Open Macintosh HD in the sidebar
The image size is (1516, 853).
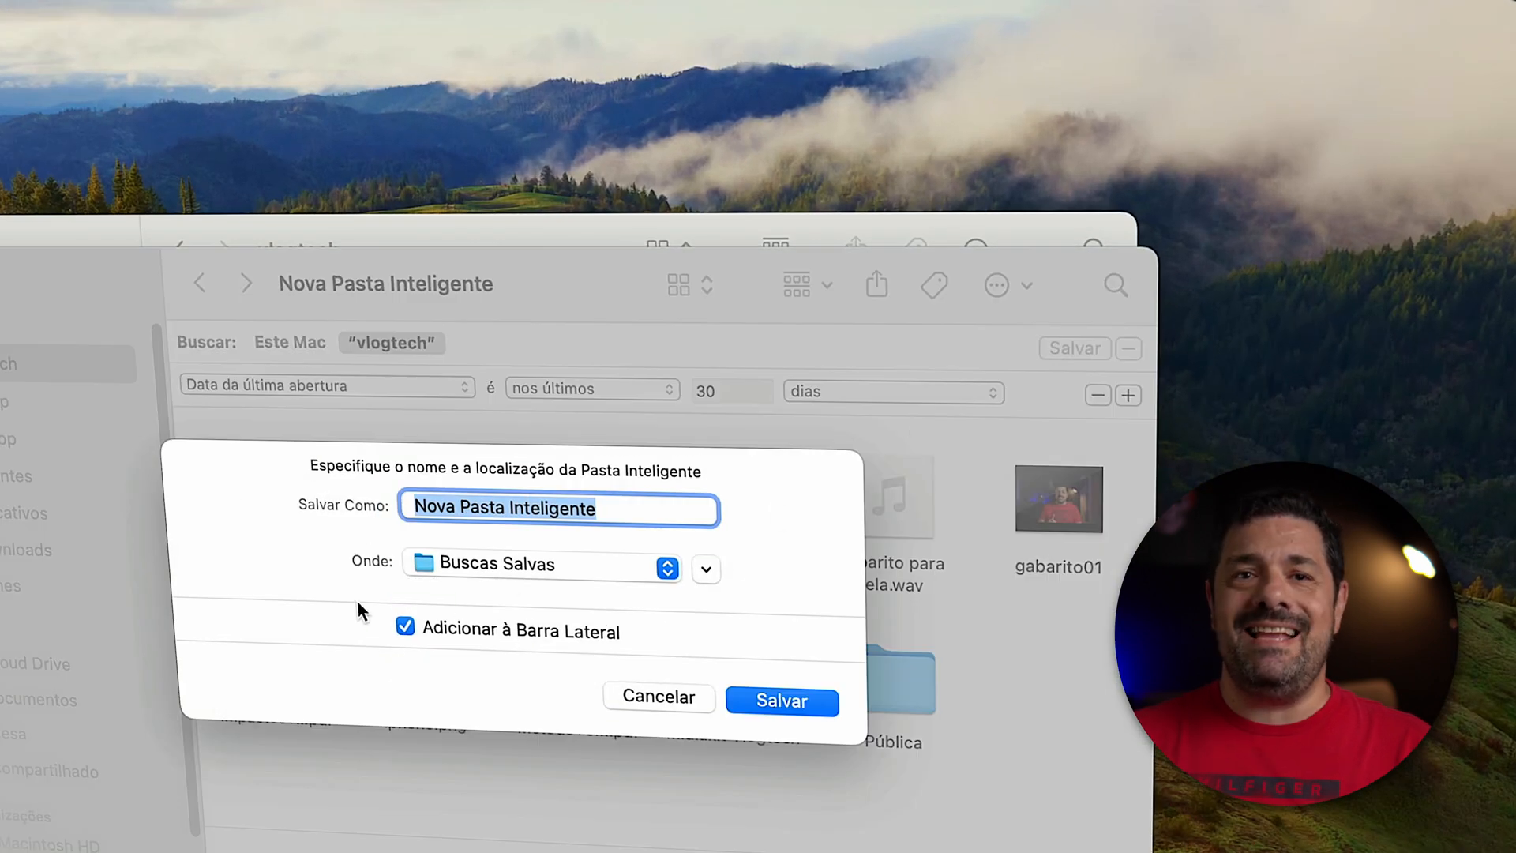pos(50,844)
